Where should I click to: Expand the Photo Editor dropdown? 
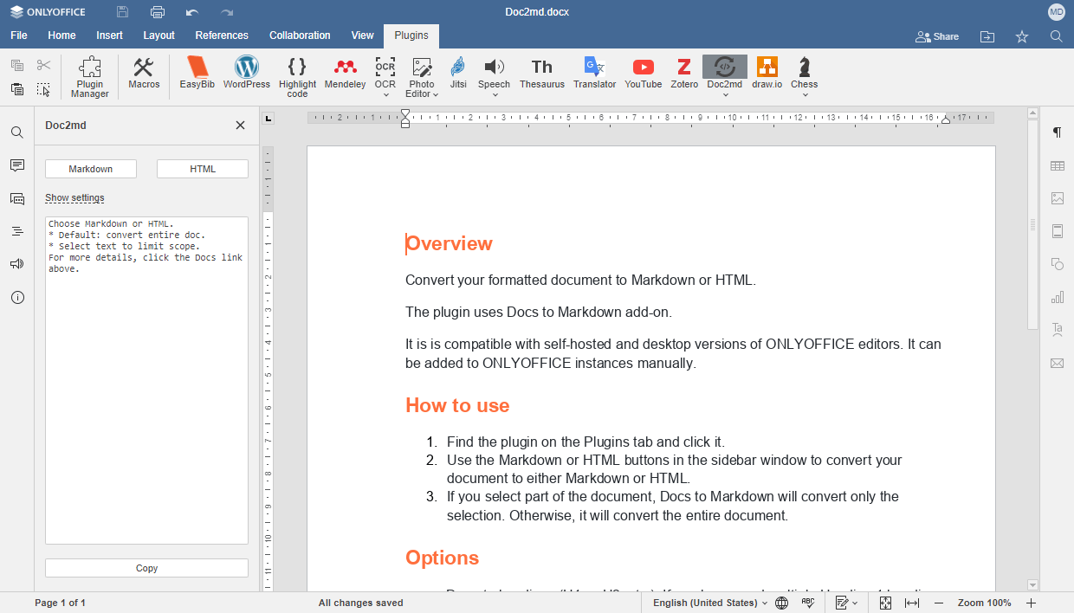(x=436, y=94)
